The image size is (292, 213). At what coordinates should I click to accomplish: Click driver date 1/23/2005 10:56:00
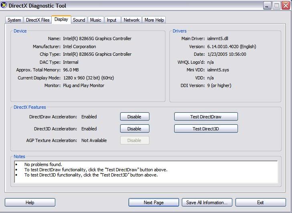(x=227, y=54)
